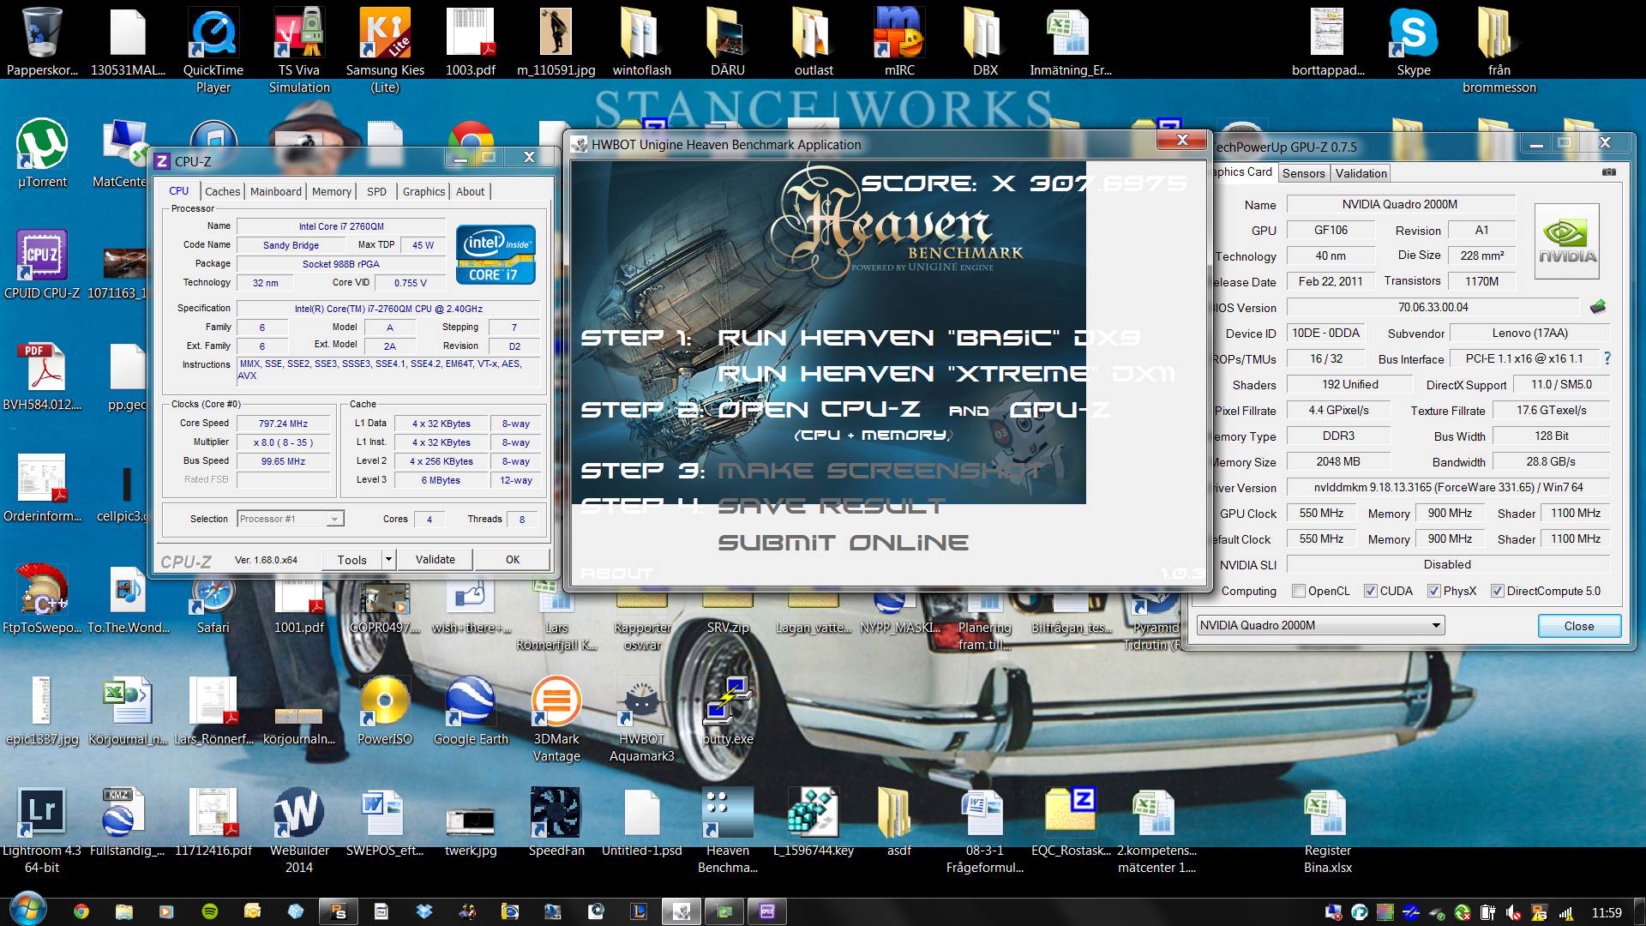The height and width of the screenshot is (926, 1646).
Task: Click the Core Speed value 797.24 MHz
Action: (283, 424)
